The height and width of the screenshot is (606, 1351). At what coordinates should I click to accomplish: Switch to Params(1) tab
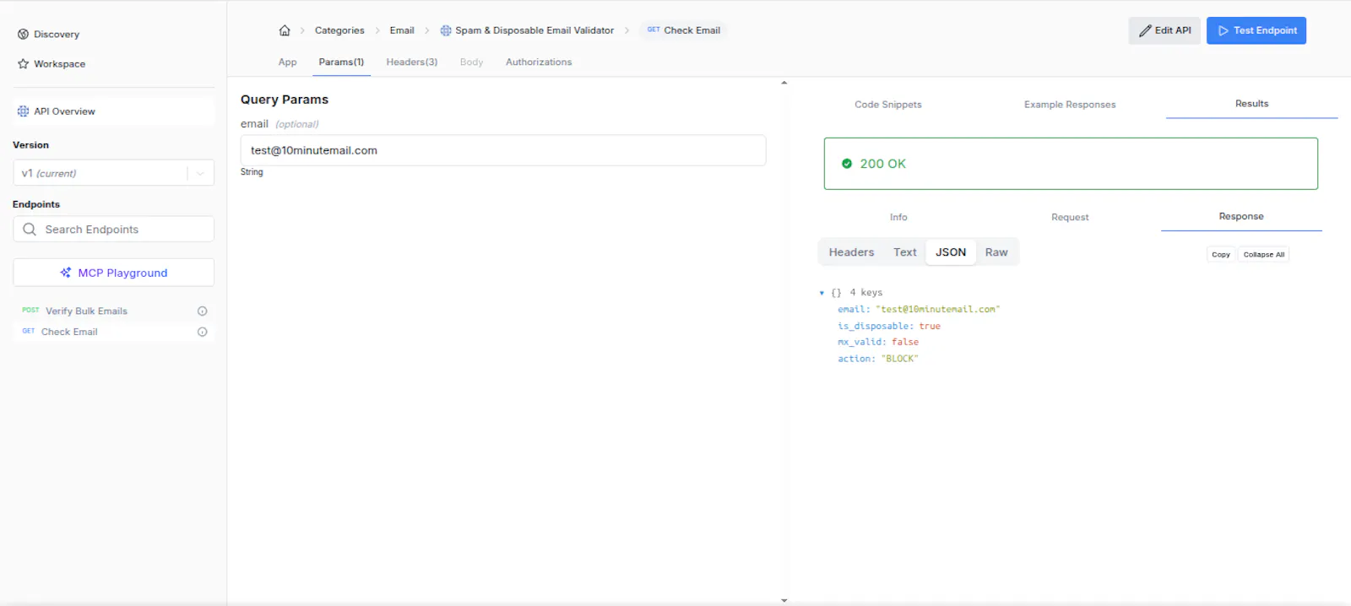(341, 62)
